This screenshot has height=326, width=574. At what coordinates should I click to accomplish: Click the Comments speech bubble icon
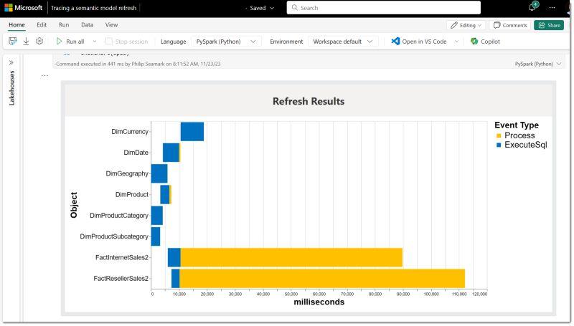point(498,25)
